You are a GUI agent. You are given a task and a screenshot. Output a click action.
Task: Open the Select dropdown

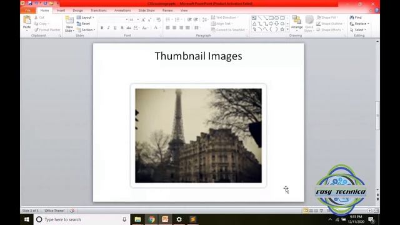[x=358, y=30]
